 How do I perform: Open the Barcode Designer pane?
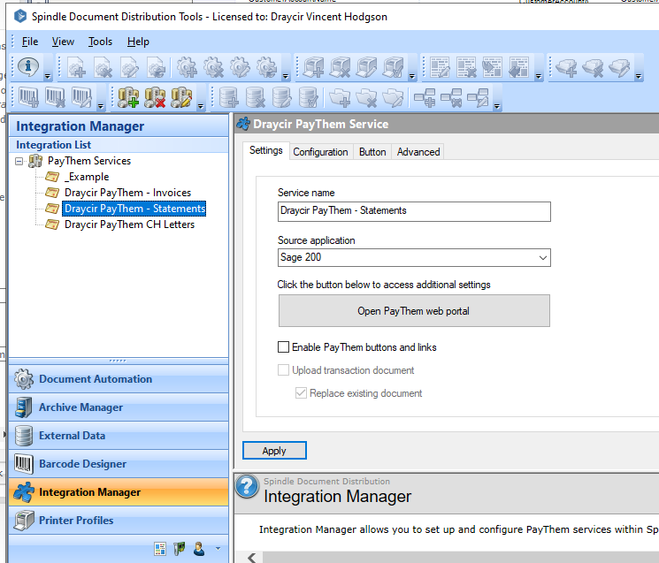[119, 464]
